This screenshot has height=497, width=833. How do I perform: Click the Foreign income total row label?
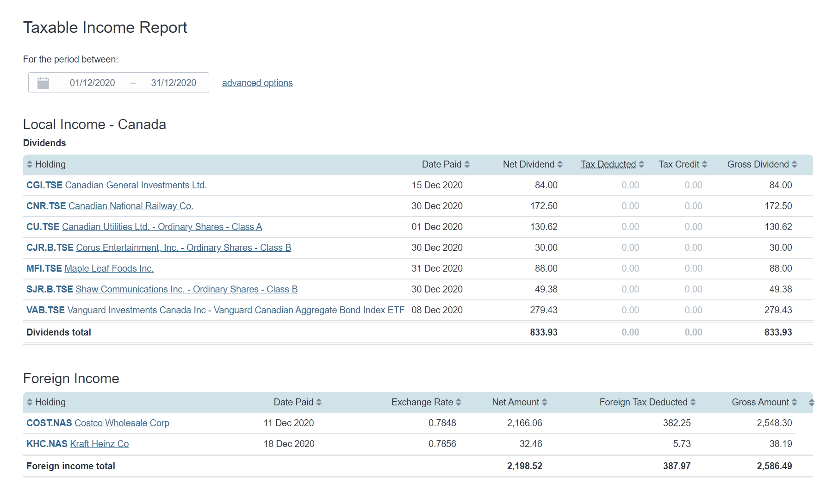(71, 466)
